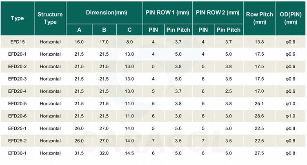
Task: Select the PIN ROW 1 (mm) header
Action: (x=167, y=13)
